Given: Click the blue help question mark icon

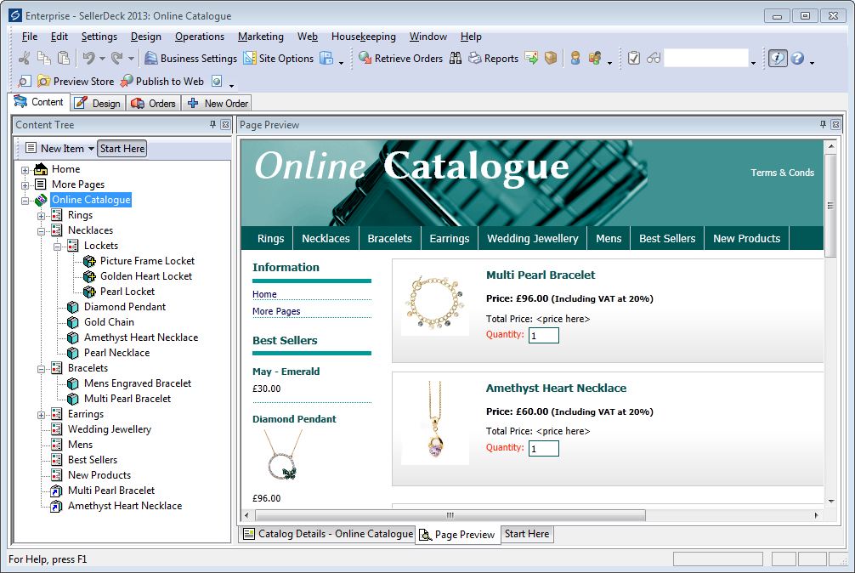Looking at the screenshot, I should (x=797, y=59).
